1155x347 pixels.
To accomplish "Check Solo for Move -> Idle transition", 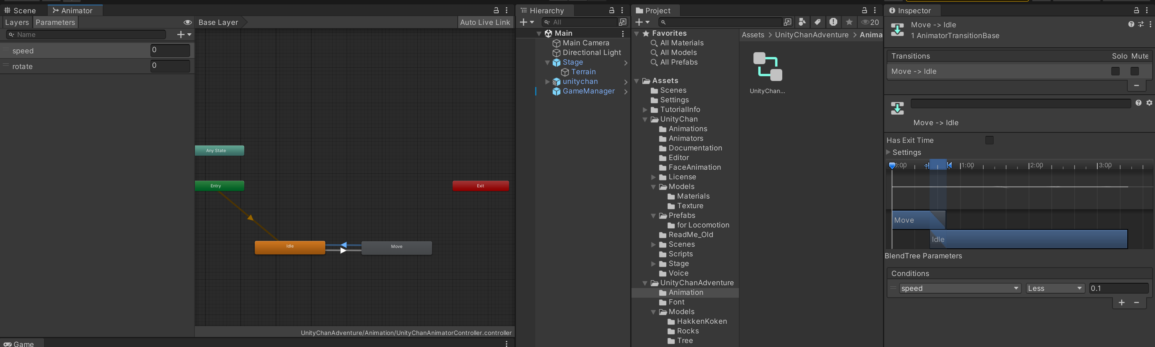I will tap(1115, 71).
